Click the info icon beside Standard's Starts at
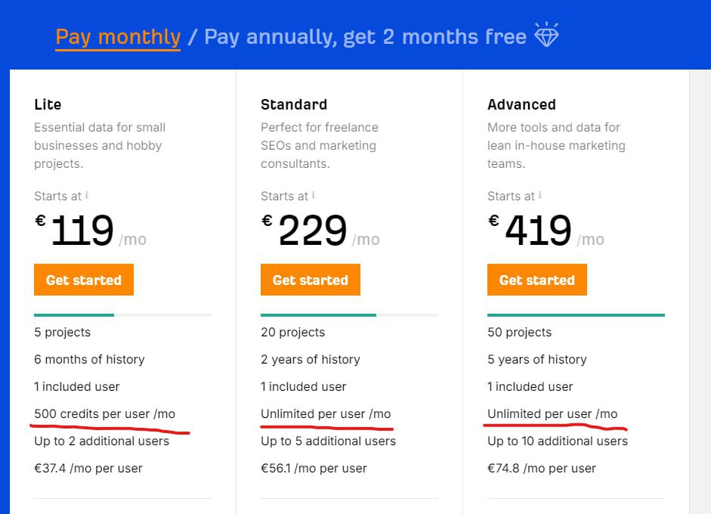This screenshot has width=711, height=514. point(314,195)
